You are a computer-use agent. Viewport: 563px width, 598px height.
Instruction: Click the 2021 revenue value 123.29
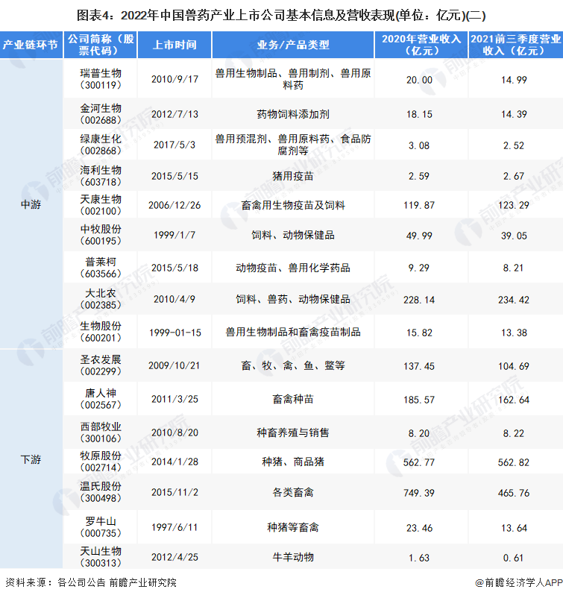[x=514, y=205]
